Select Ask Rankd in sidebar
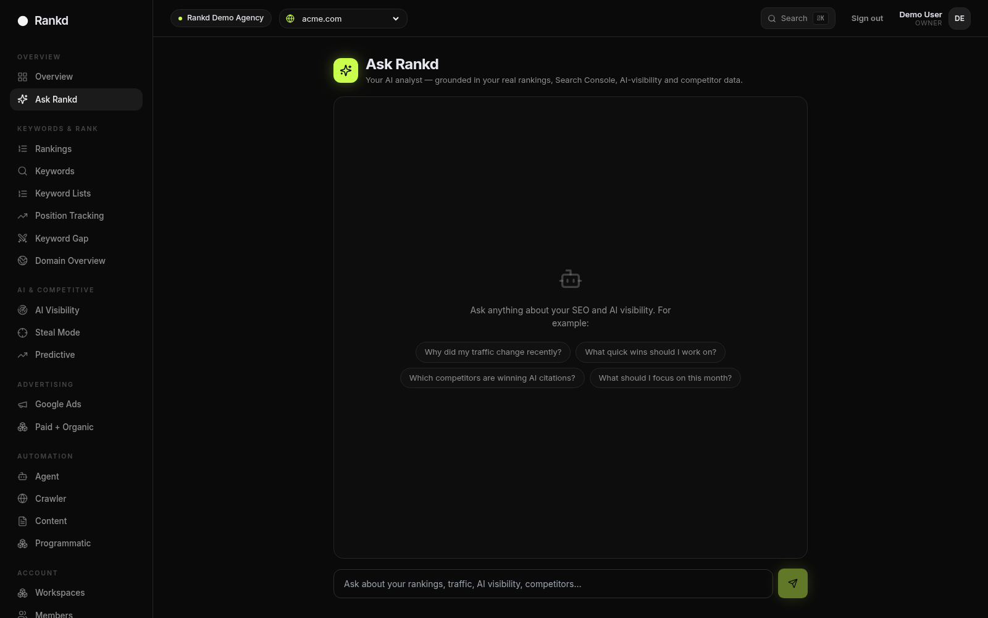This screenshot has height=618, width=988. [76, 99]
